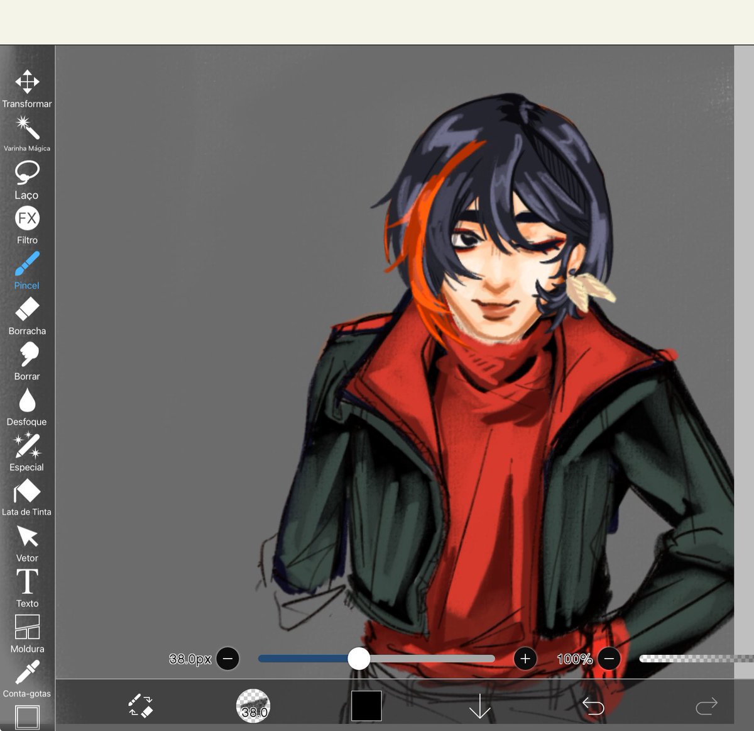Tap the down arrow hide button

[x=479, y=706]
